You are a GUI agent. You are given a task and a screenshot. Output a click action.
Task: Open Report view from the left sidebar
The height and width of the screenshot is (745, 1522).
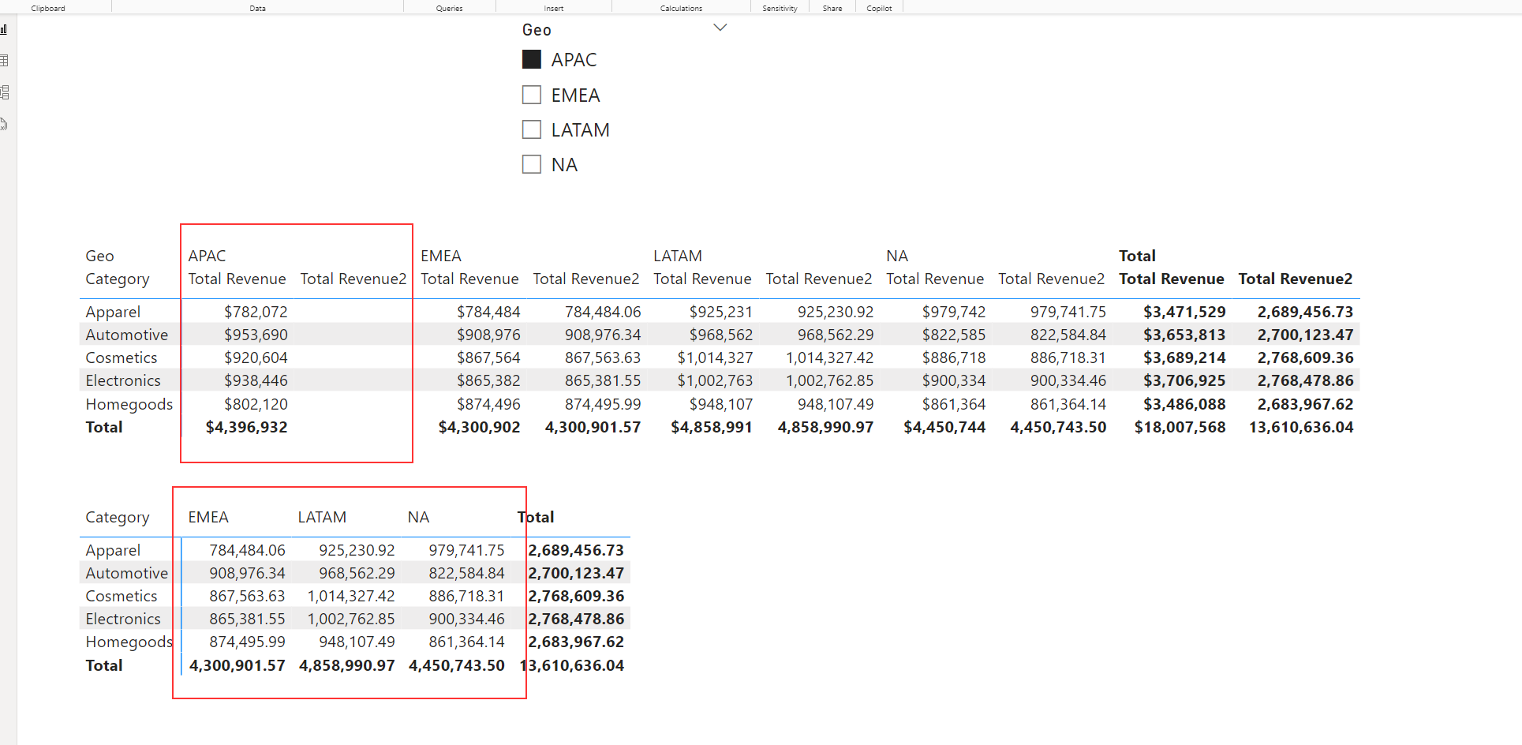click(x=4, y=30)
